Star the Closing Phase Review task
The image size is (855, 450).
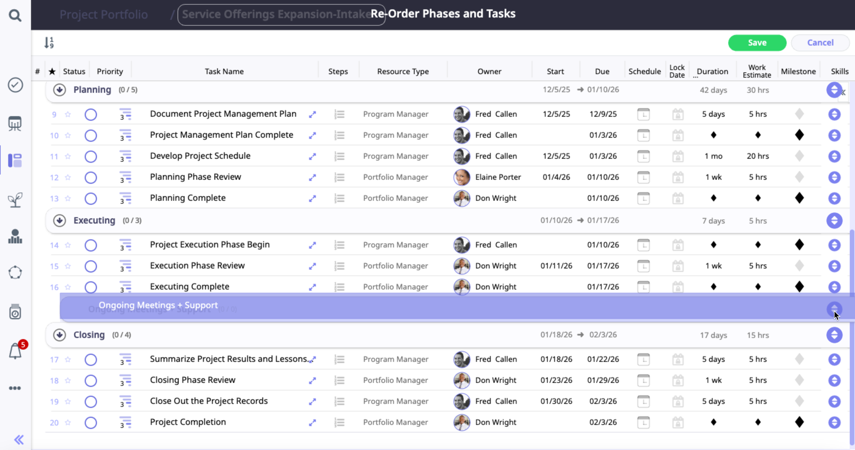click(68, 380)
